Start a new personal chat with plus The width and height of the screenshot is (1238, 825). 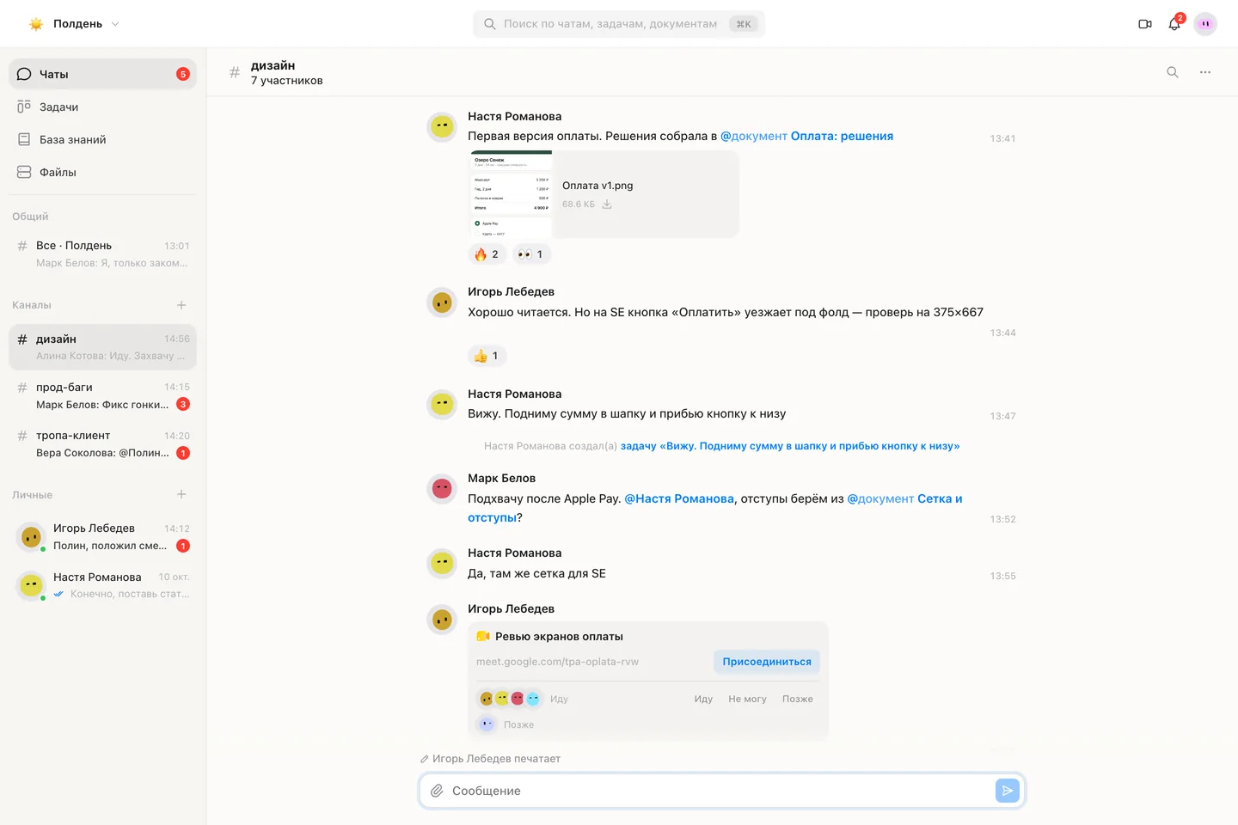click(x=181, y=494)
